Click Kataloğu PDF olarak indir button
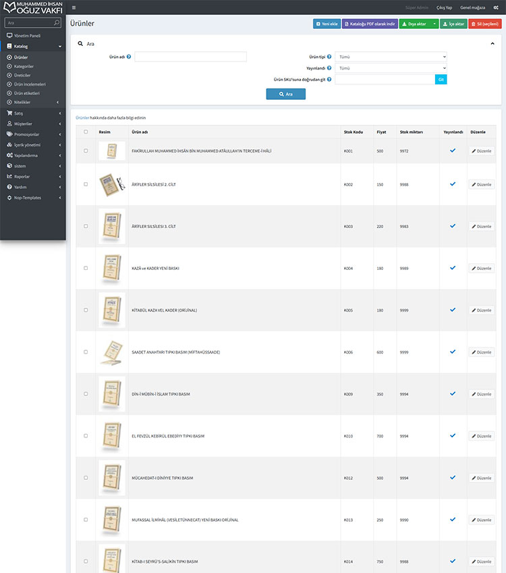 (370, 24)
